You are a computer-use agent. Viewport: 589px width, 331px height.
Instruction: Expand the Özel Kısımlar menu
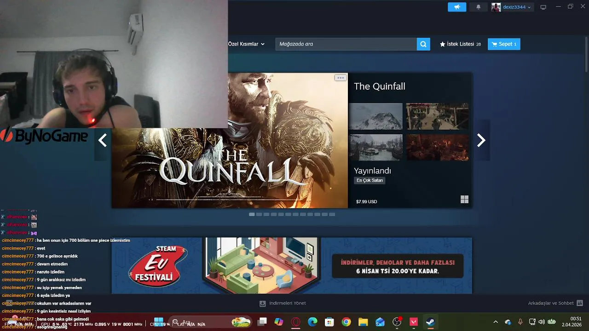click(246, 44)
